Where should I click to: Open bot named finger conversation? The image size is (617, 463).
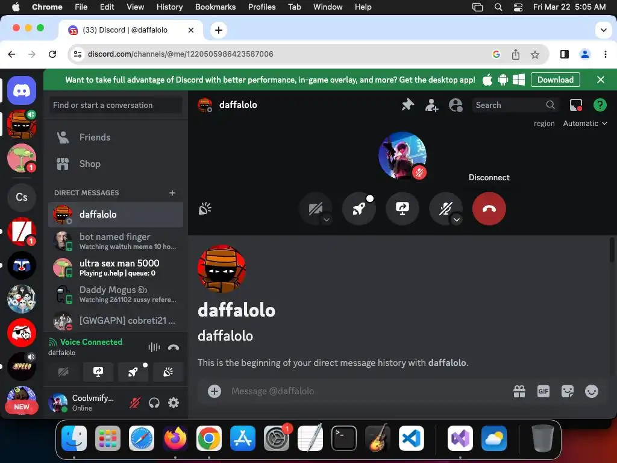pyautogui.click(x=116, y=241)
